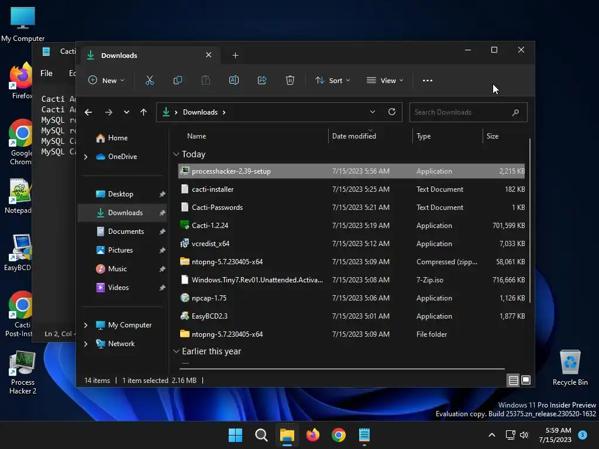Viewport: 599px width, 449px height.
Task: Select My Computer desktop icon
Action: 23,24
